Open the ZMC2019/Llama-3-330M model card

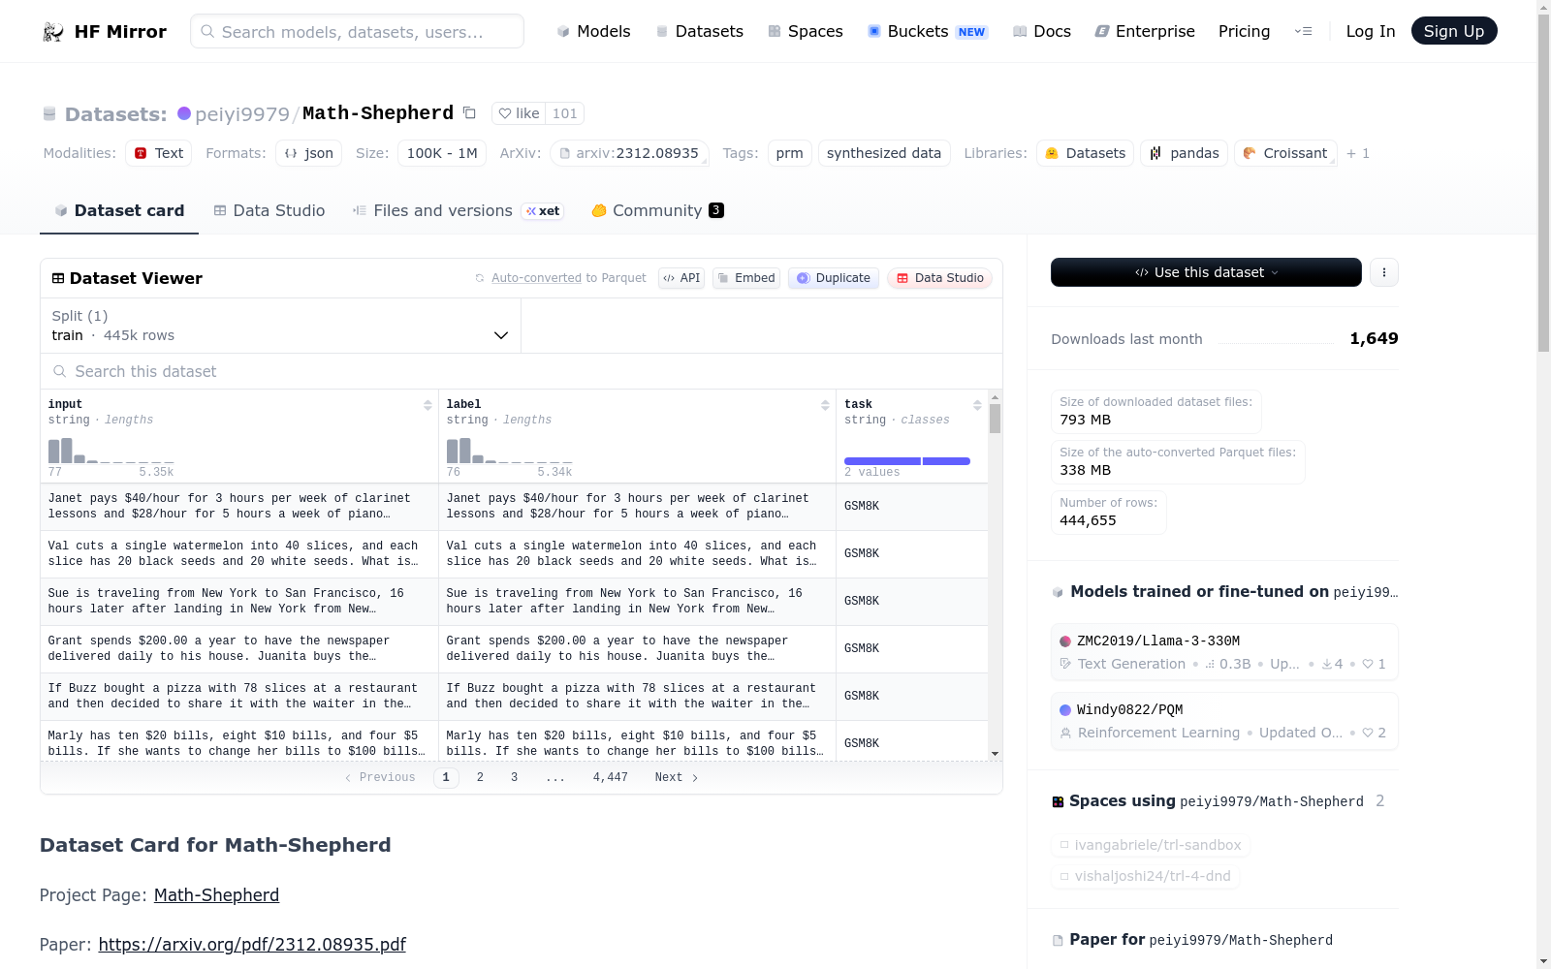click(1224, 652)
